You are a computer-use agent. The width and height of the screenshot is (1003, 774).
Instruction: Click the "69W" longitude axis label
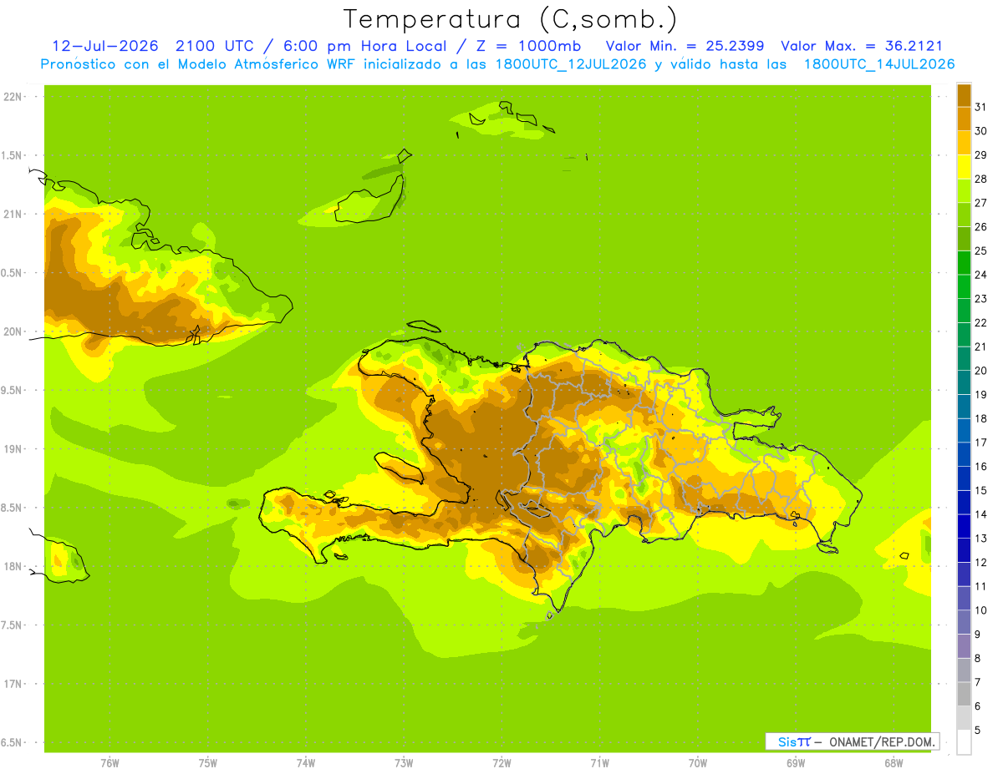pyautogui.click(x=796, y=763)
